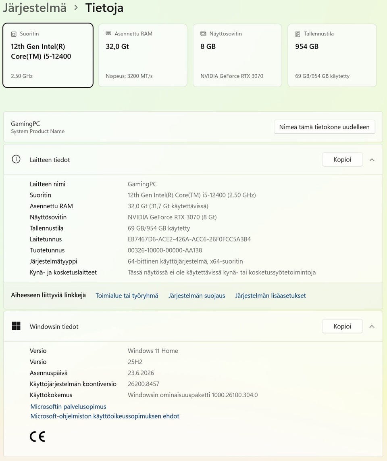387x461 pixels.
Task: Click the Asennettu RAM memory icon
Action: [x=108, y=34]
